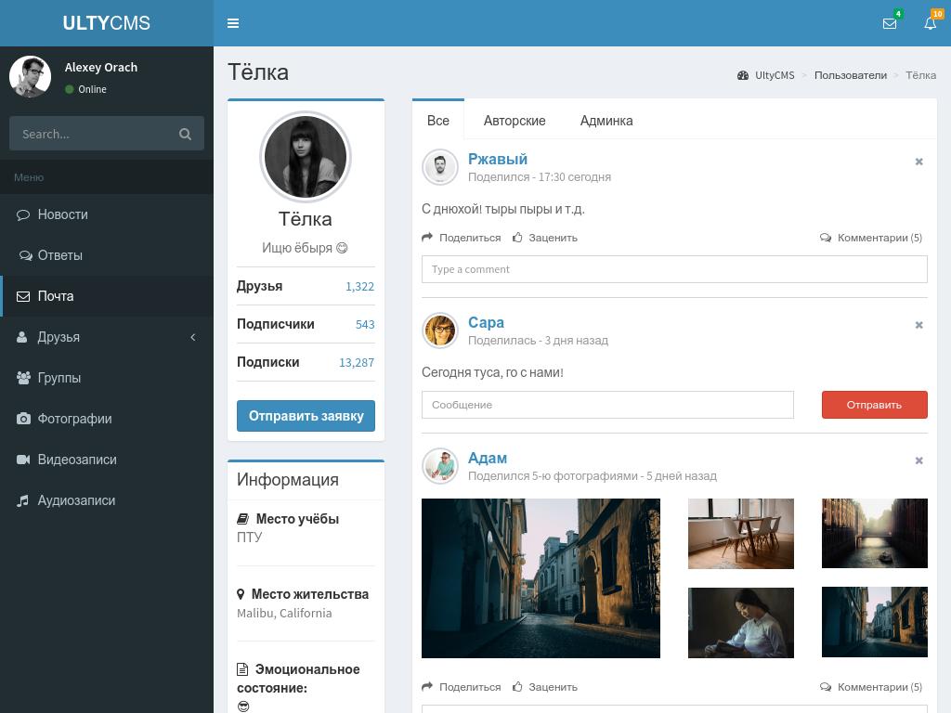
Task: Open the mail envelope notifications
Action: (890, 23)
